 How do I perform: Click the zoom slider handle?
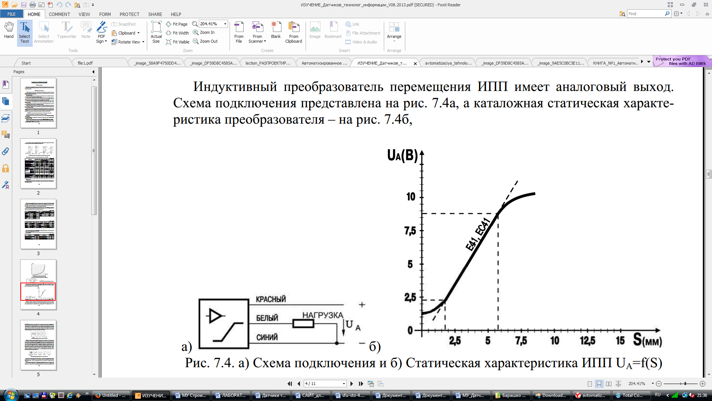pyautogui.click(x=685, y=384)
